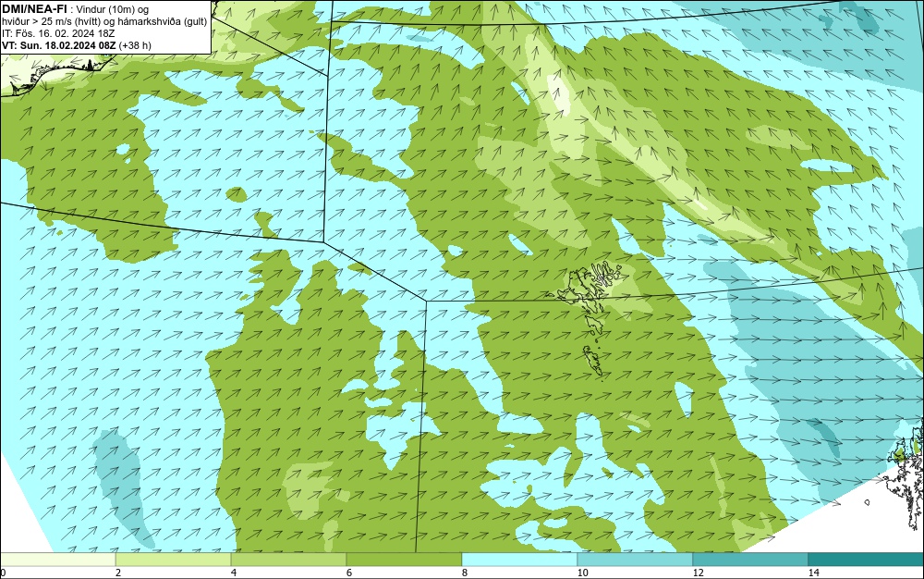Click the legend value label '12'
Image resolution: width=924 pixels, height=579 pixels.
pos(698,573)
